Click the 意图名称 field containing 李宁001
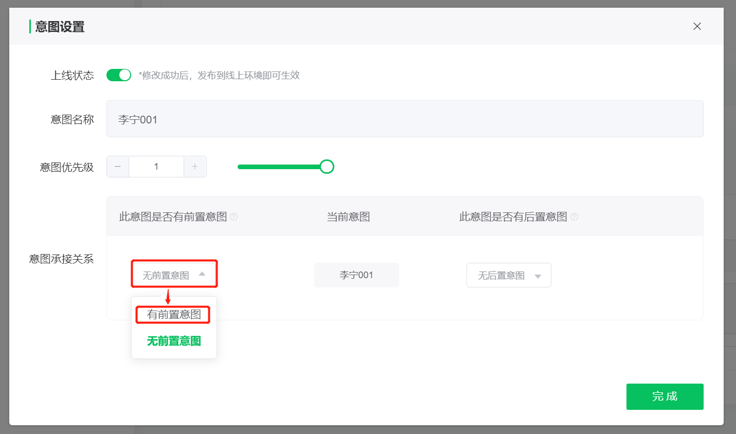Image resolution: width=736 pixels, height=434 pixels. [x=404, y=119]
